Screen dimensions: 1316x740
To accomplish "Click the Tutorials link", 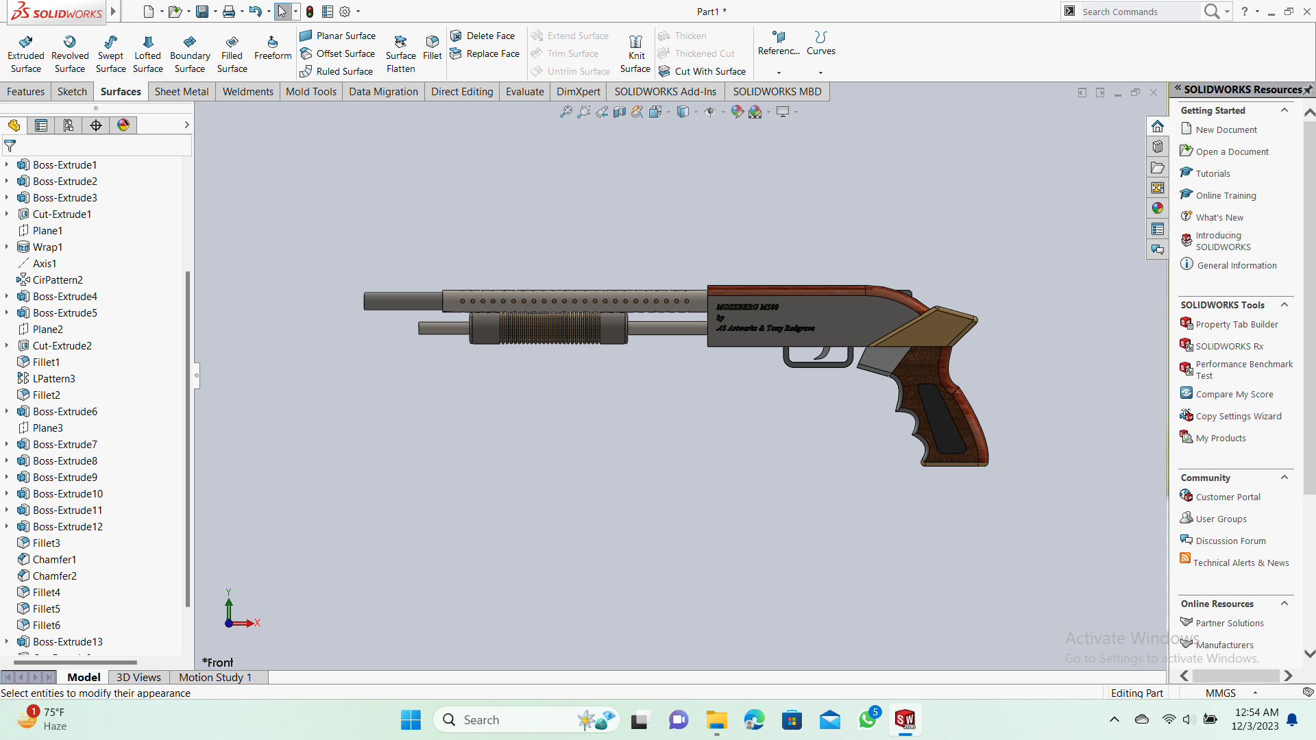I will (1213, 174).
